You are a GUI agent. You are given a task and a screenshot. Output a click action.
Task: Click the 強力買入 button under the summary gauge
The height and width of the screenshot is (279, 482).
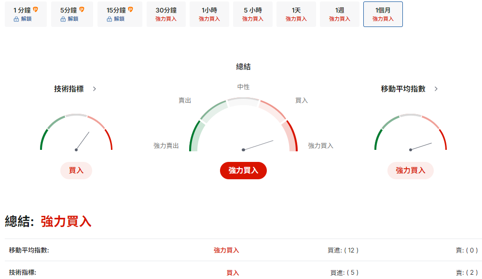(243, 171)
